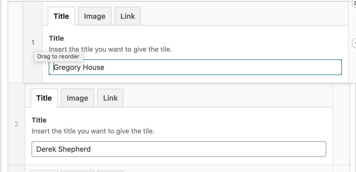Image resolution: width=356 pixels, height=172 pixels.
Task: Click the bold Title field label in row 1
Action: [x=56, y=38]
